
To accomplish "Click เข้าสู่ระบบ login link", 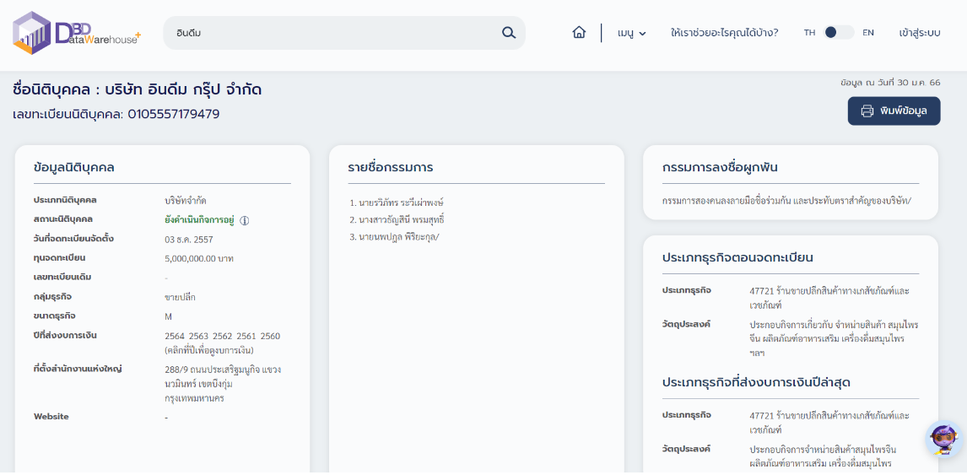I will (920, 33).
